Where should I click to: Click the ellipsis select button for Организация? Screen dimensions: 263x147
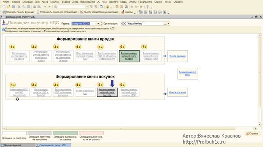point(165,24)
